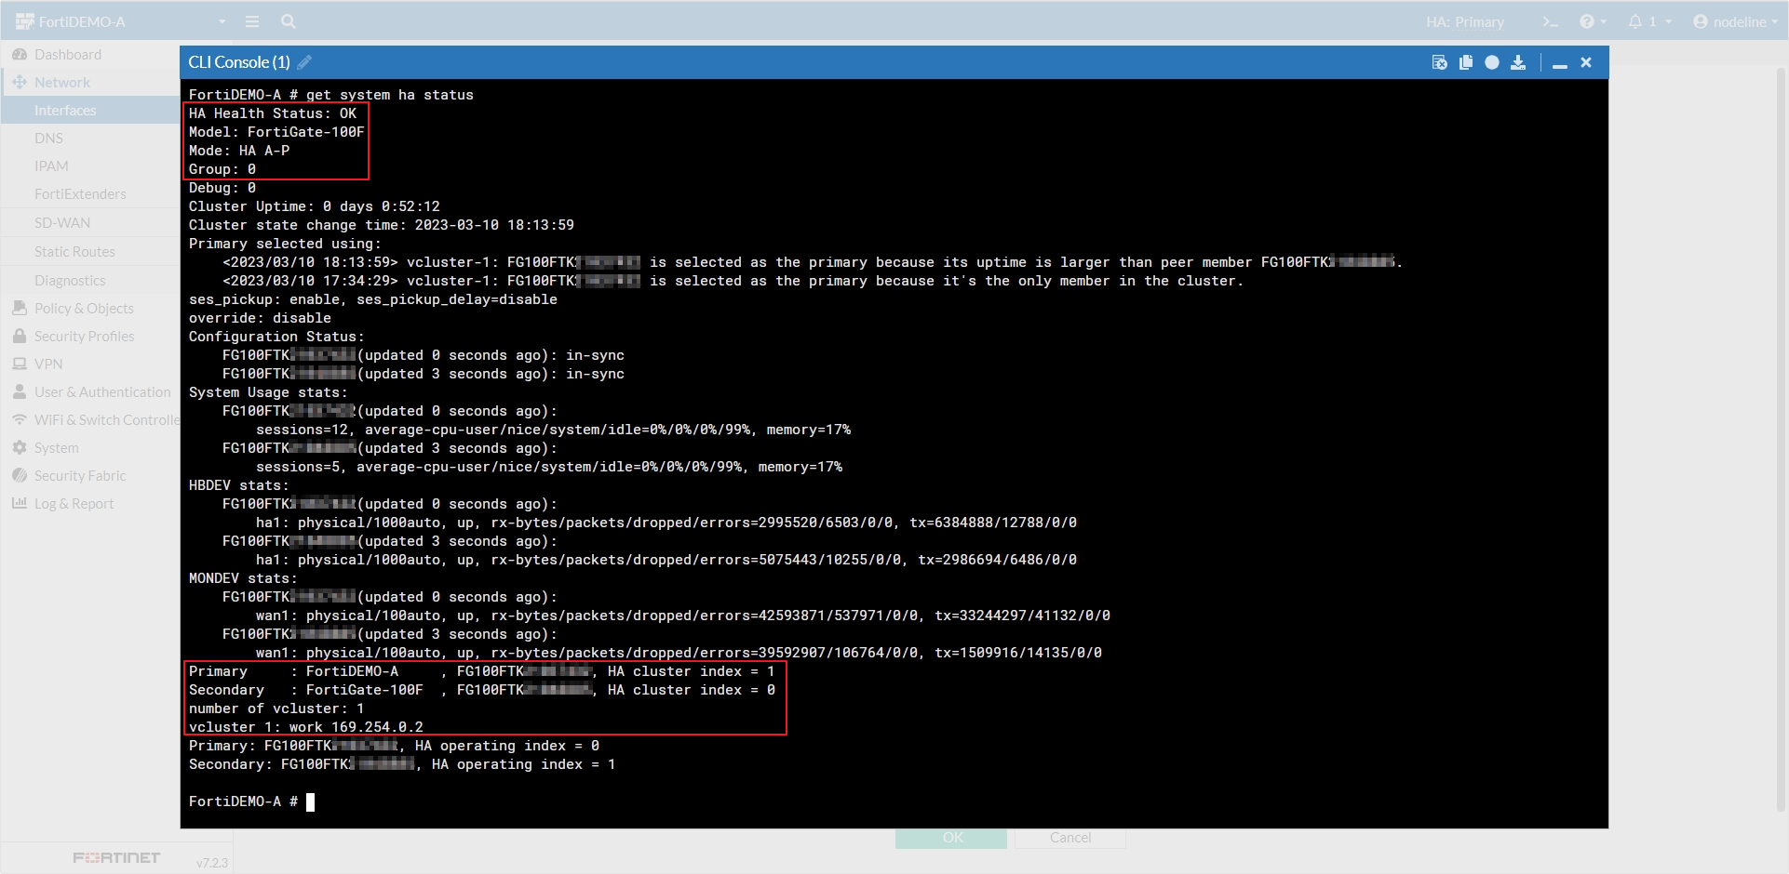Click the v7.2.3 version label
1789x874 pixels.
[x=212, y=863]
